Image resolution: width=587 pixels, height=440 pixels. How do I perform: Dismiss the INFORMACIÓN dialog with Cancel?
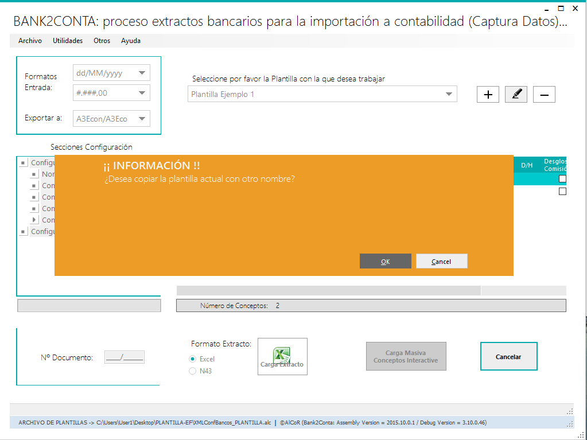441,261
